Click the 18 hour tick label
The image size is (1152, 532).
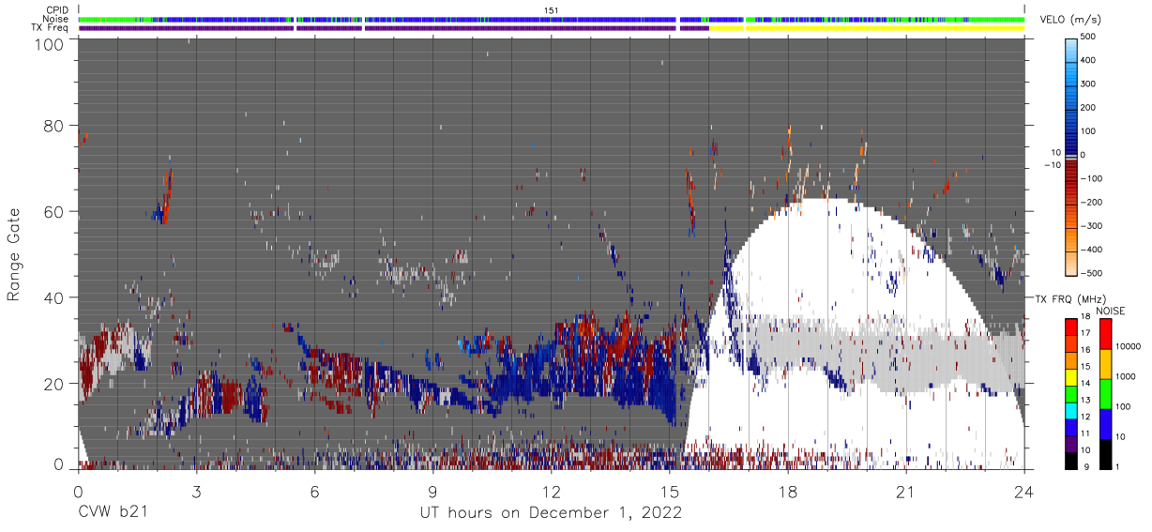click(788, 491)
